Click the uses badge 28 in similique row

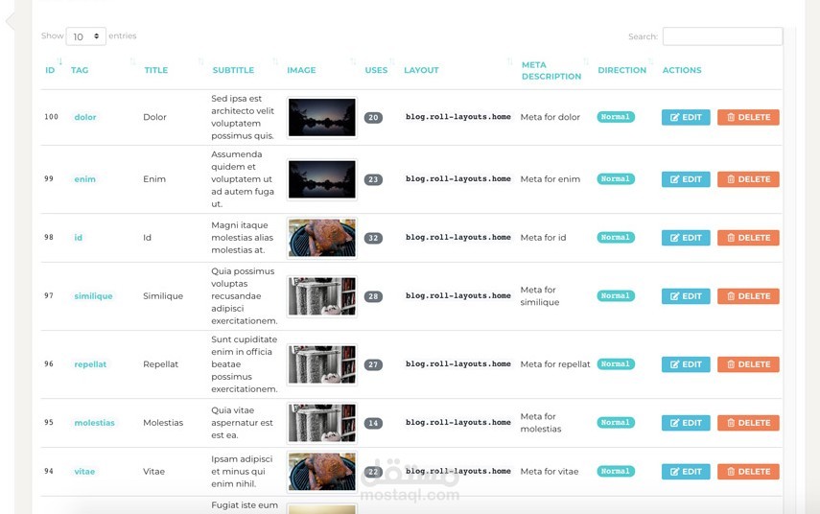coord(373,296)
